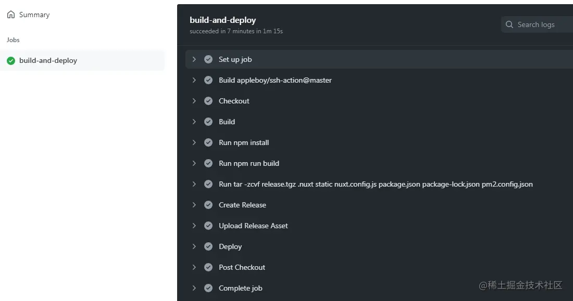The image size is (573, 301).
Task: Click status check icon for Set up job
Action: 208,59
